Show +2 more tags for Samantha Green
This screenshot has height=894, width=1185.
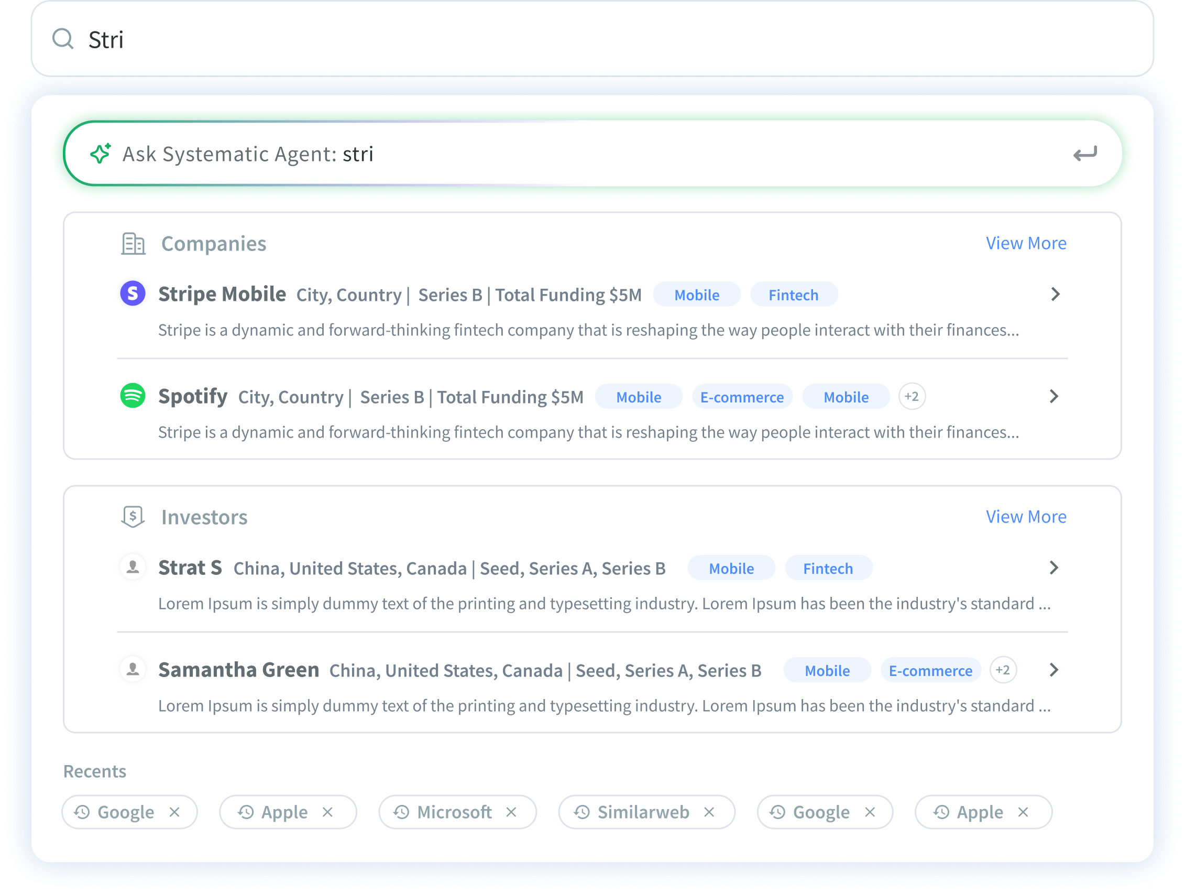pyautogui.click(x=1003, y=670)
